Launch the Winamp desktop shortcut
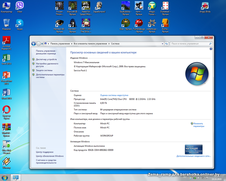This screenshot has height=181, width=226. pos(6,163)
